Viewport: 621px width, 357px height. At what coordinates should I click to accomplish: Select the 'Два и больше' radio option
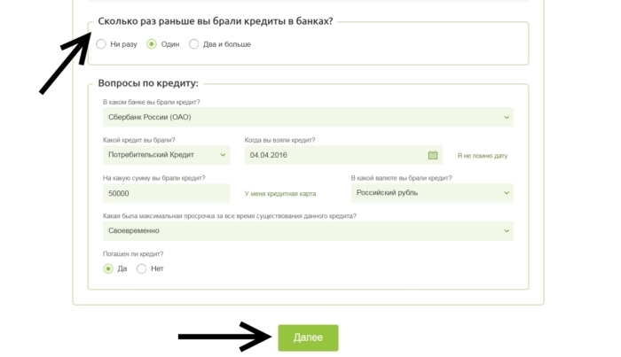(194, 44)
